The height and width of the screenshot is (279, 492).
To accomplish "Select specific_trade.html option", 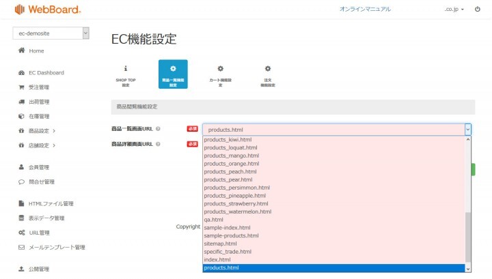I will pyautogui.click(x=333, y=252).
